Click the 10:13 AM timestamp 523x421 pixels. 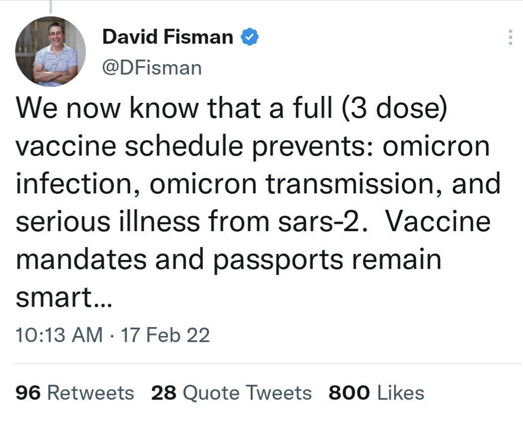pos(59,335)
